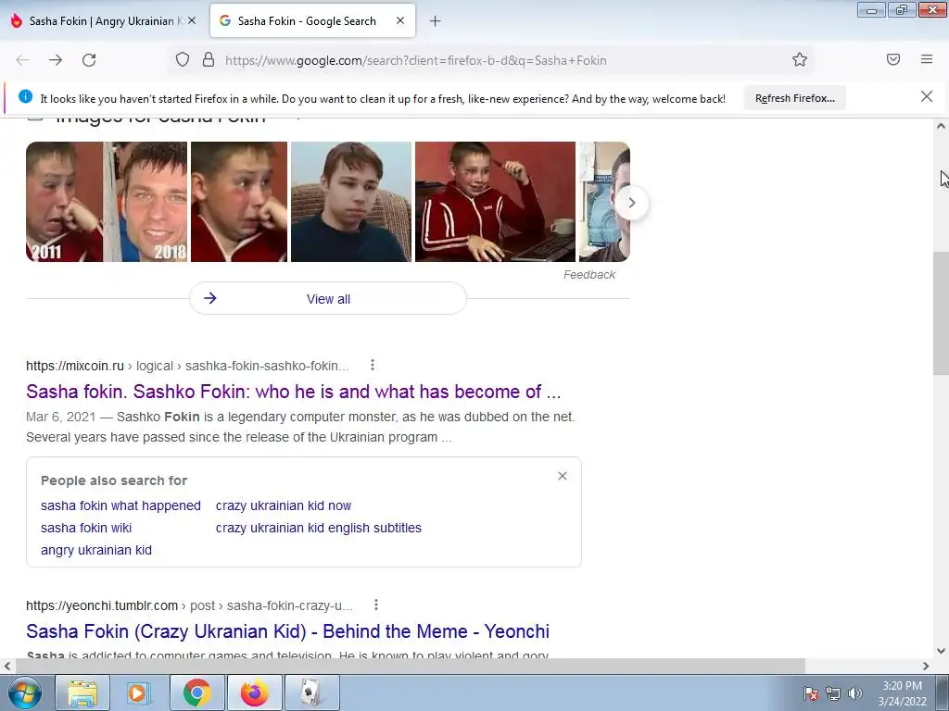
Task: Open the Firefox hamburger application menu
Action: point(927,59)
